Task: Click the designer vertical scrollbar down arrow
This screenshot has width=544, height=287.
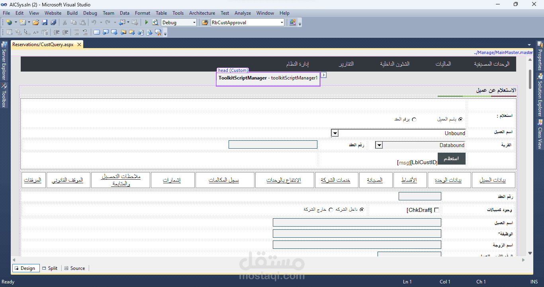Action: coord(530,253)
